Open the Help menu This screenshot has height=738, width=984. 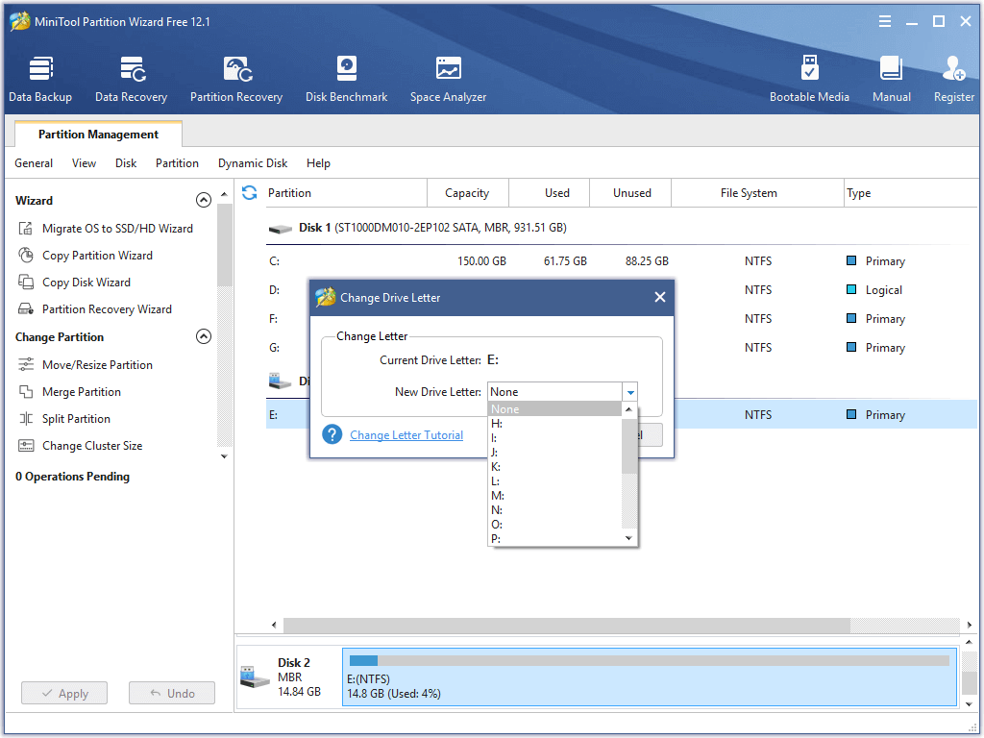(x=318, y=163)
